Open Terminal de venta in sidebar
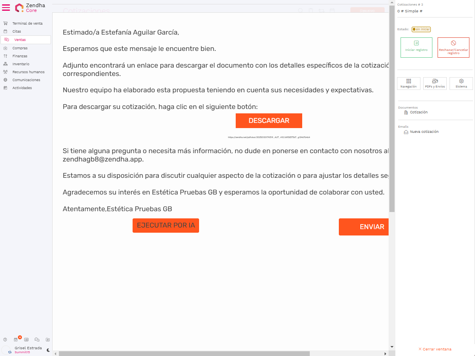The width and height of the screenshot is (475, 356). 27,23
